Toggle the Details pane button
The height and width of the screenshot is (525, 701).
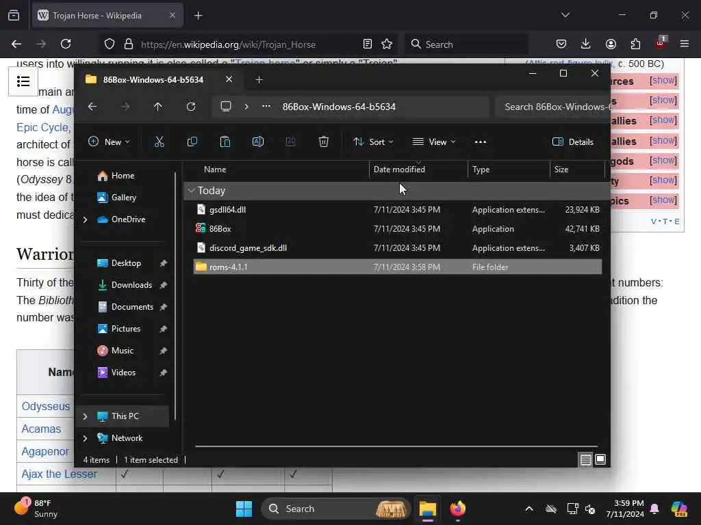coord(573,142)
